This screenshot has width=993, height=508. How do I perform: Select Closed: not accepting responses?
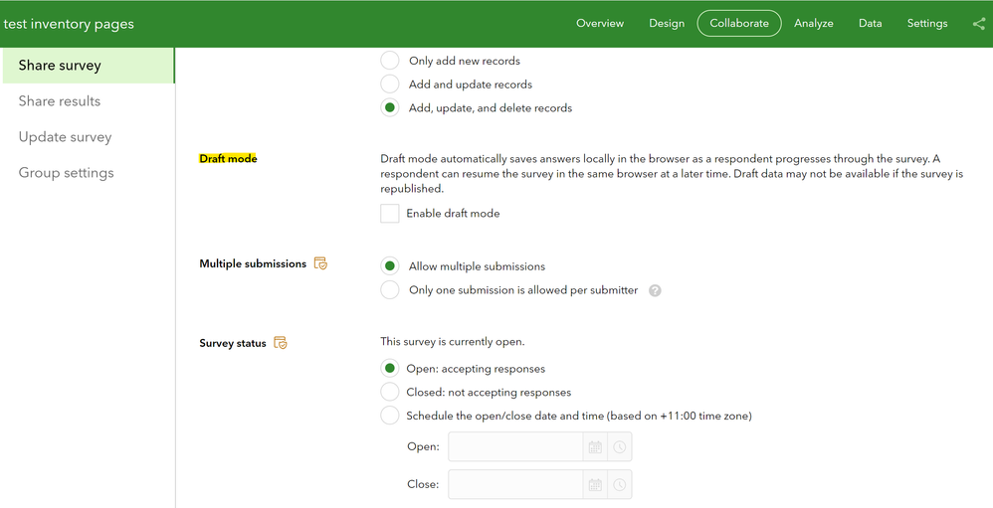390,392
